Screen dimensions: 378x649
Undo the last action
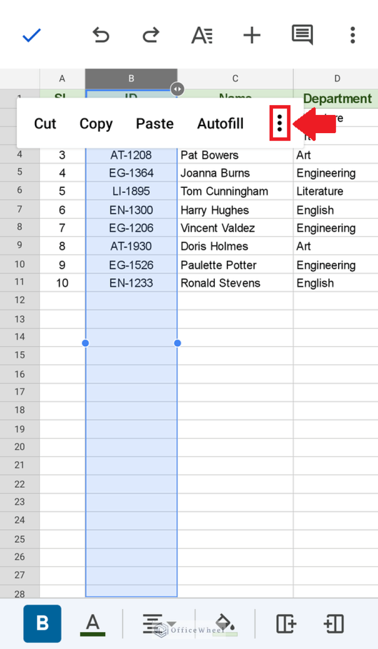[x=101, y=35]
